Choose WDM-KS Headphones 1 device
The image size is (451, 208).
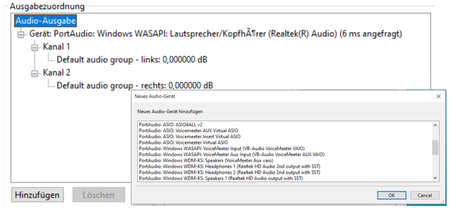click(x=229, y=167)
